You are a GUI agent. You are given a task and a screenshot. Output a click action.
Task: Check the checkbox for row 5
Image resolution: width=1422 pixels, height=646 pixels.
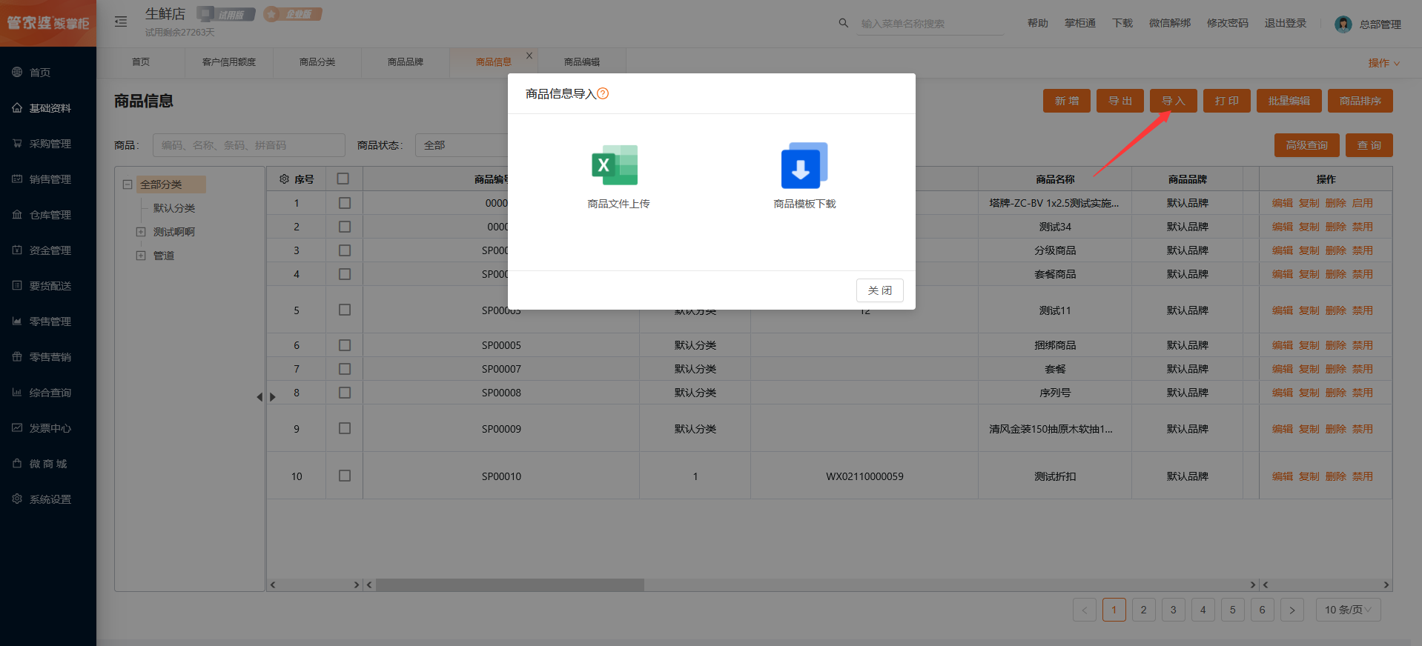[345, 310]
